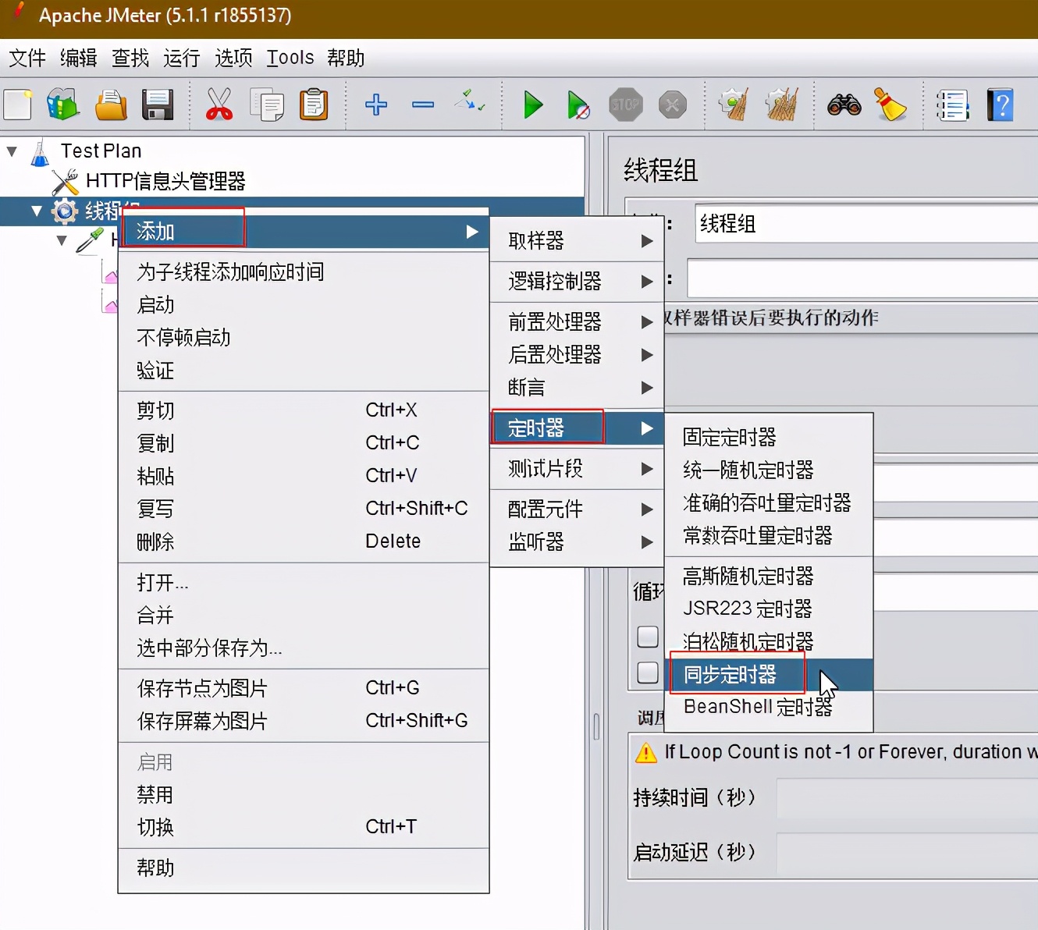Collapse the 线程组 tree node

point(36,211)
